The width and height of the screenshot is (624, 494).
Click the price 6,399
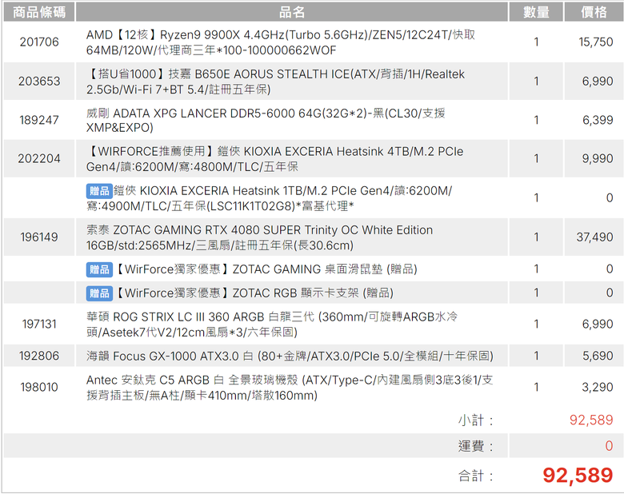pyautogui.click(x=598, y=120)
